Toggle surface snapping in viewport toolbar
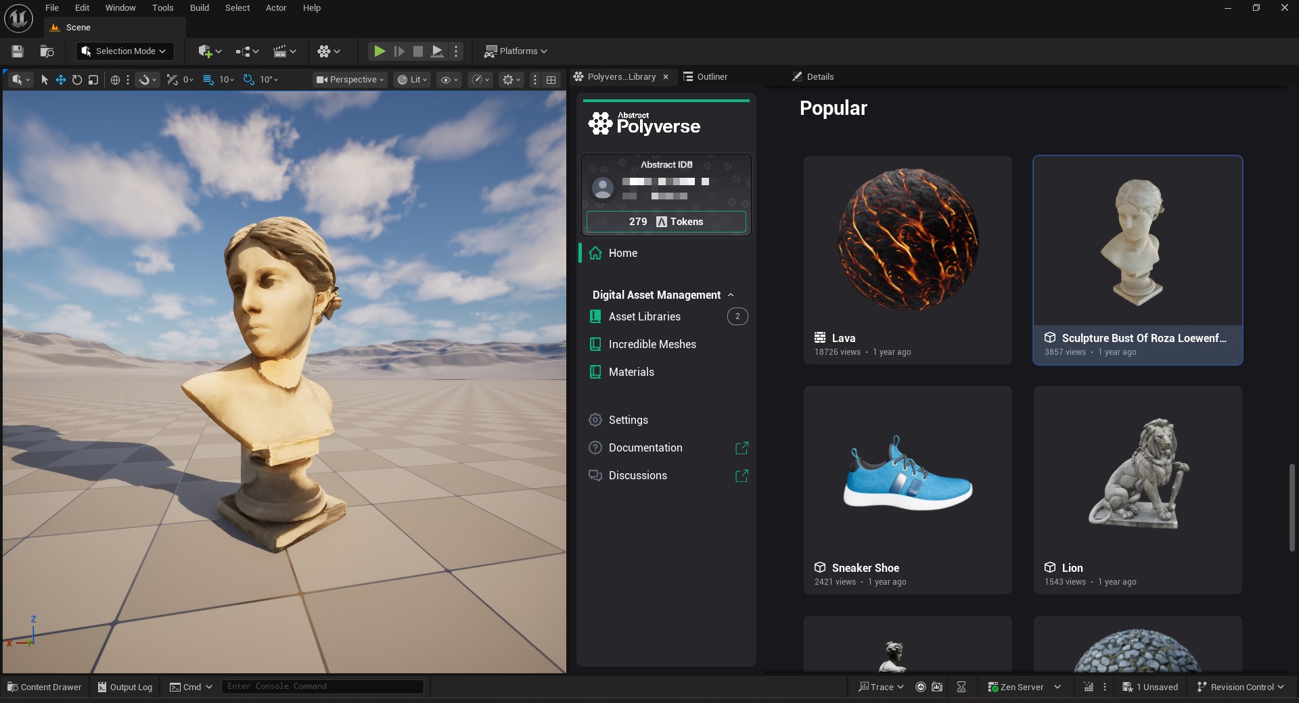Viewport: 1299px width, 703px height. click(x=147, y=80)
